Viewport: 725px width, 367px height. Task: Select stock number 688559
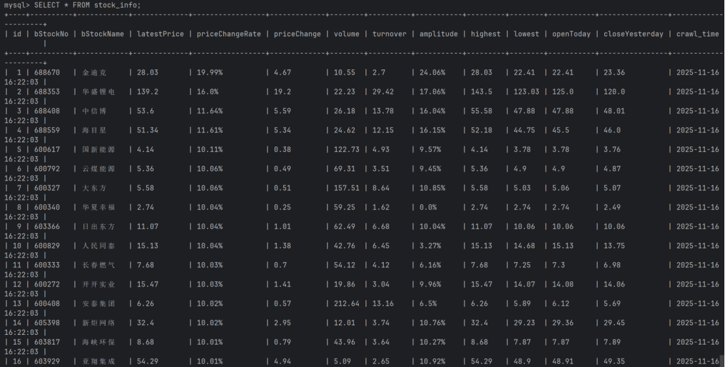47,130
